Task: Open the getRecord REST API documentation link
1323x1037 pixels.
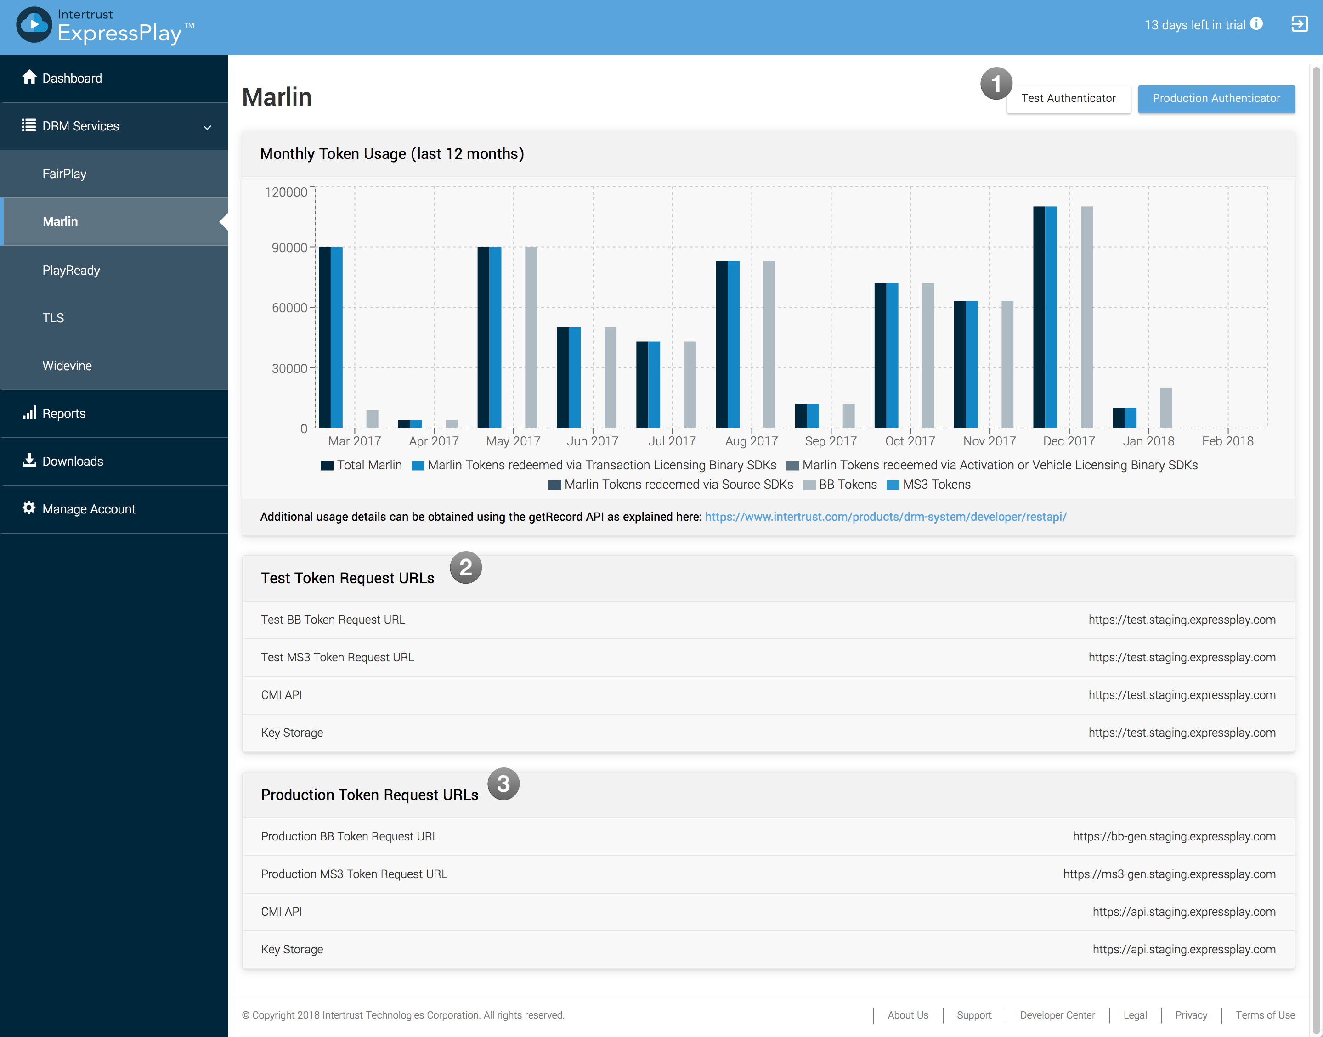Action: 885,517
